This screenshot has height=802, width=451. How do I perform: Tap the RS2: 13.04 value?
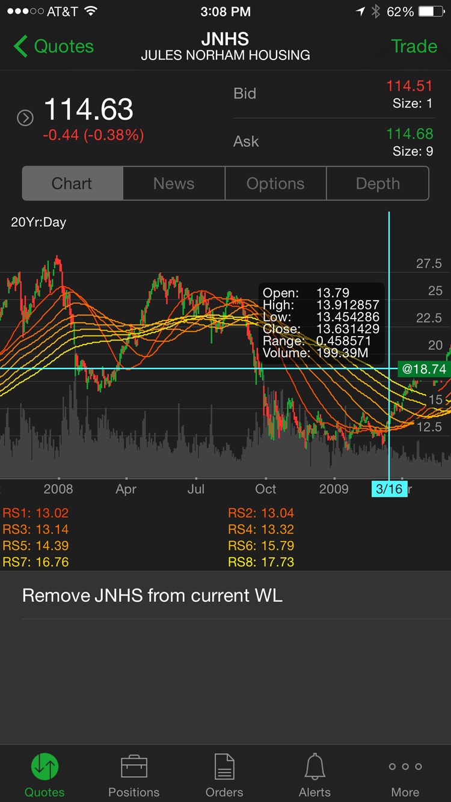261,513
